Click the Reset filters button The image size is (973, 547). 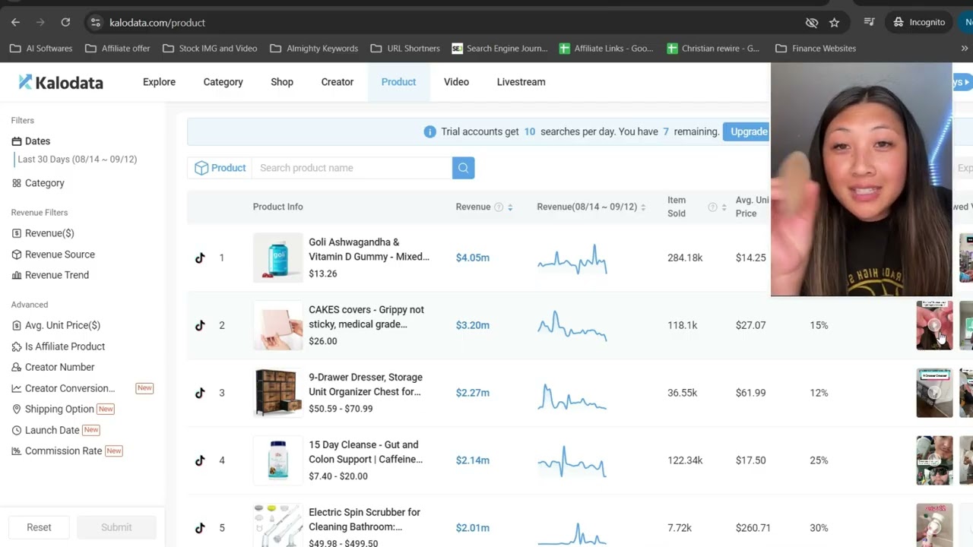pyautogui.click(x=39, y=527)
